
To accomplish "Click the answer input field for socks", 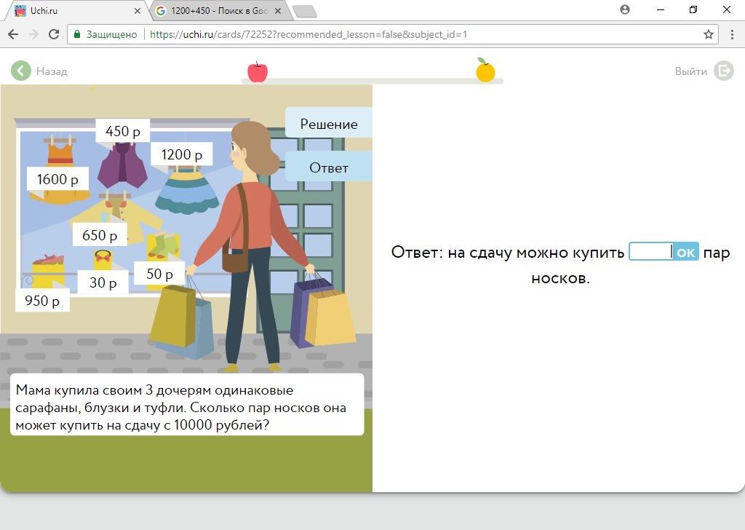I will pos(650,252).
